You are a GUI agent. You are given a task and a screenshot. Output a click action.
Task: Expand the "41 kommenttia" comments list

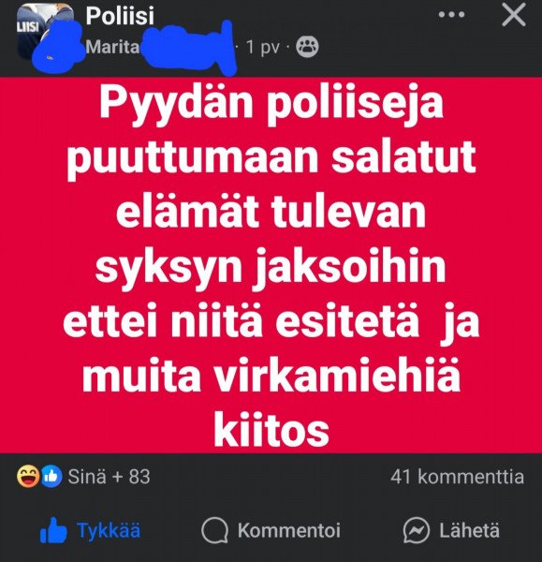pyautogui.click(x=457, y=477)
